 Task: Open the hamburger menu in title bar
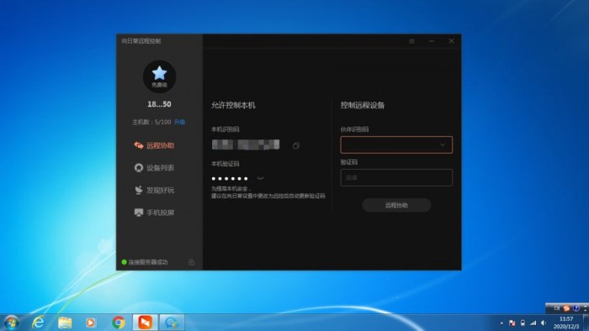click(x=411, y=41)
